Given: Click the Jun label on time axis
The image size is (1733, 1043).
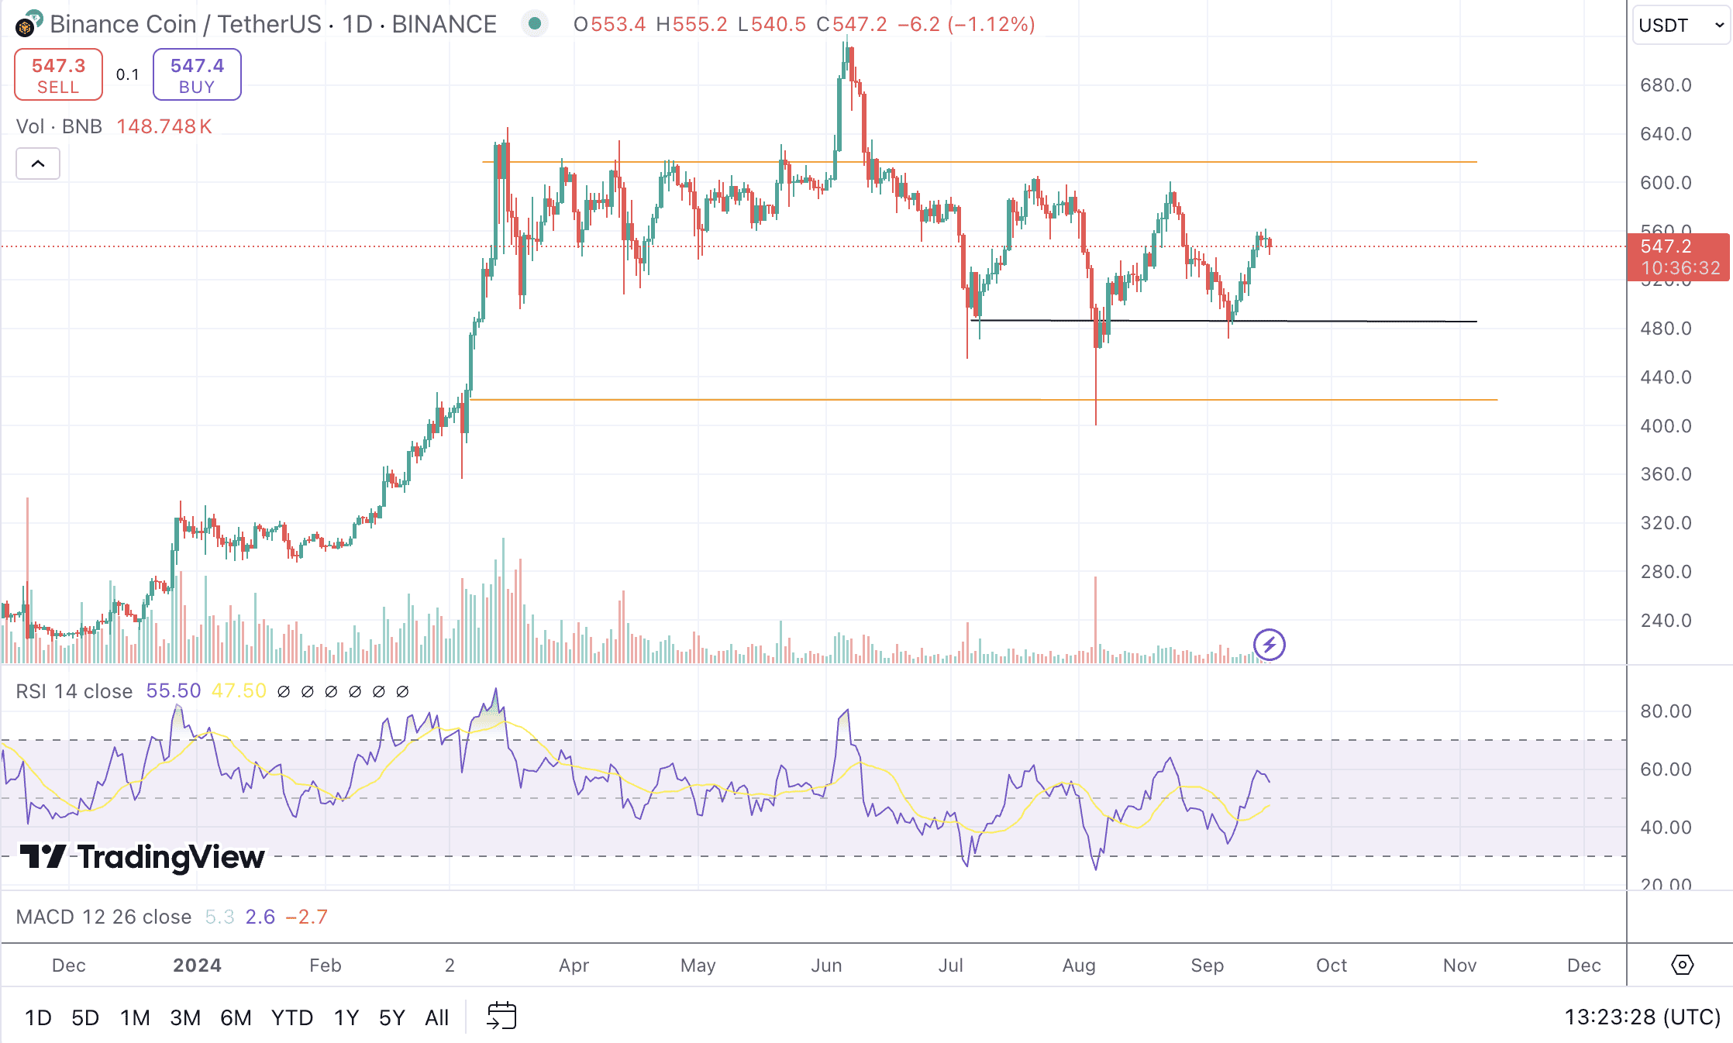Looking at the screenshot, I should [826, 966].
